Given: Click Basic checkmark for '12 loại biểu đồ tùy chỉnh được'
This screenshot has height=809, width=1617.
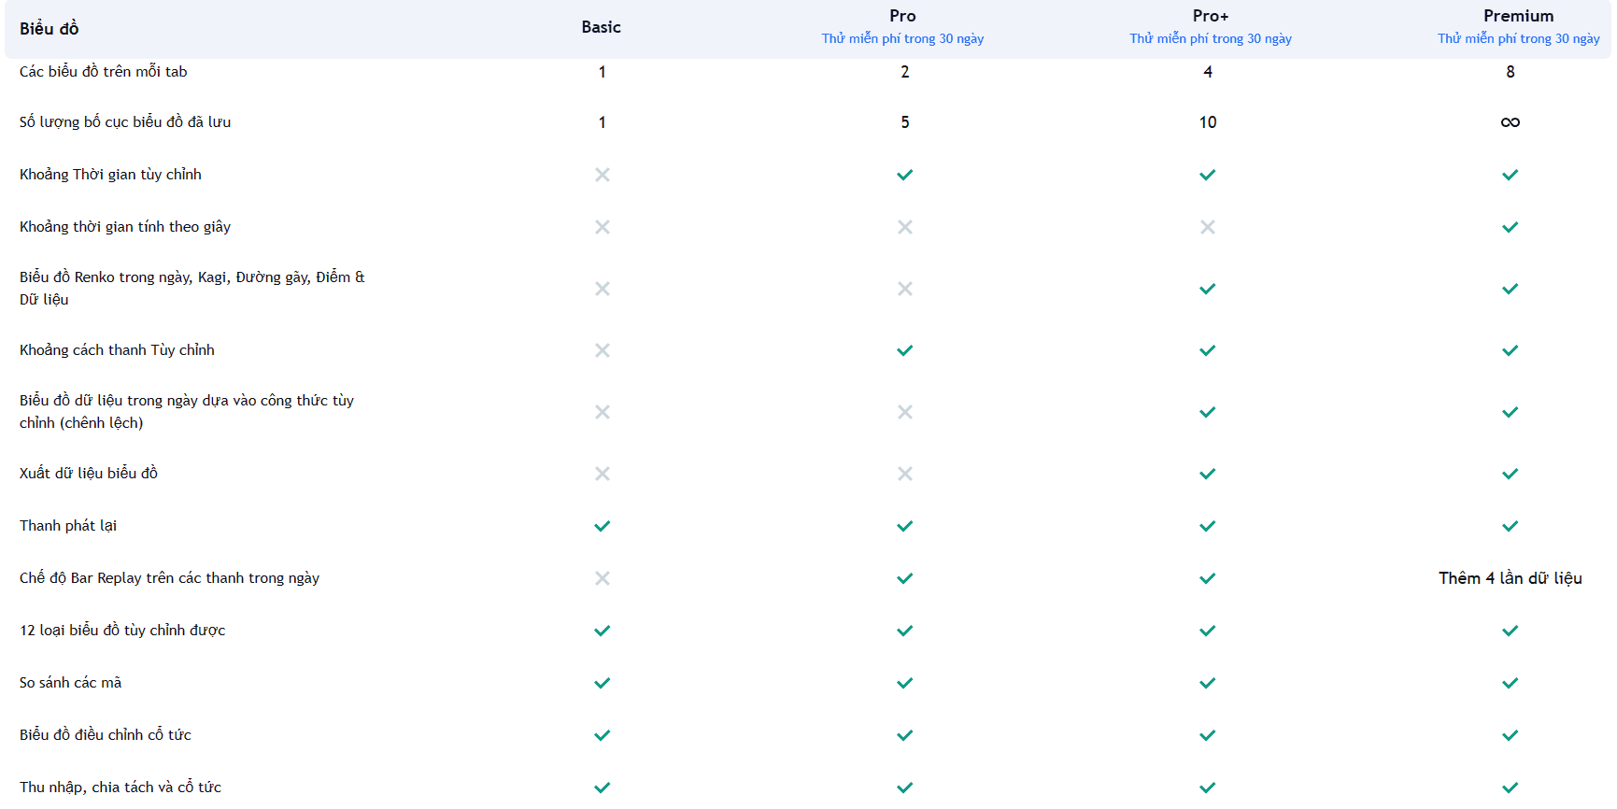Looking at the screenshot, I should pyautogui.click(x=603, y=631).
